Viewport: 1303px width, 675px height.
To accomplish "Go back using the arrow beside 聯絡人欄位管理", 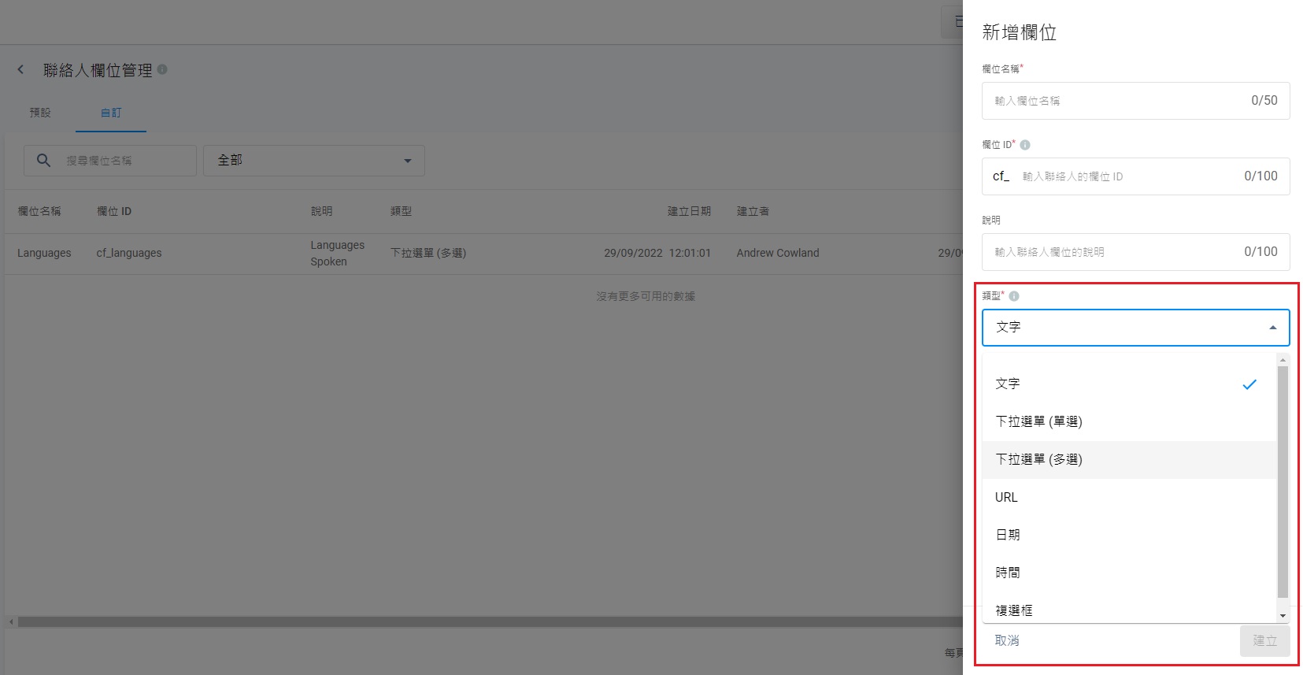I will (21, 70).
